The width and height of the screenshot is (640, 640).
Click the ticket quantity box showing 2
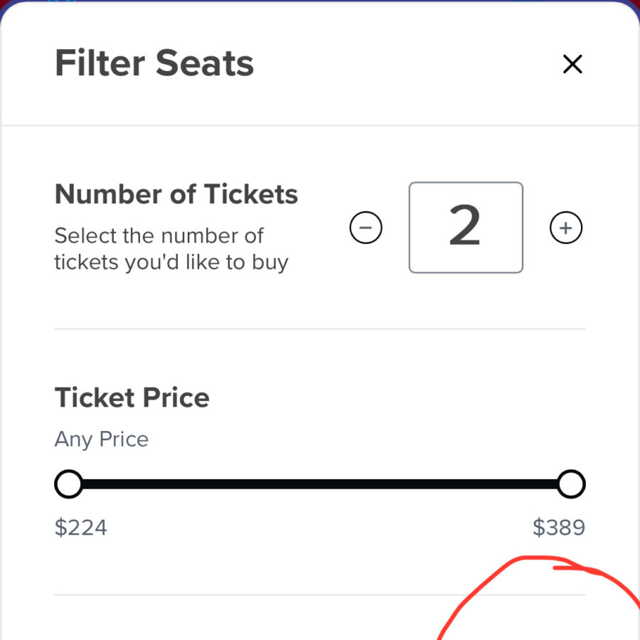466,228
